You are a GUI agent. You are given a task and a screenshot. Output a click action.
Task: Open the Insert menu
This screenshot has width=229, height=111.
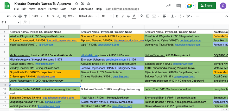pos(42,9)
